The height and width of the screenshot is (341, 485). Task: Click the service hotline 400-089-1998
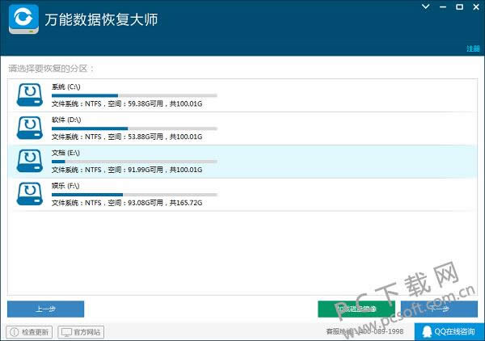365,331
